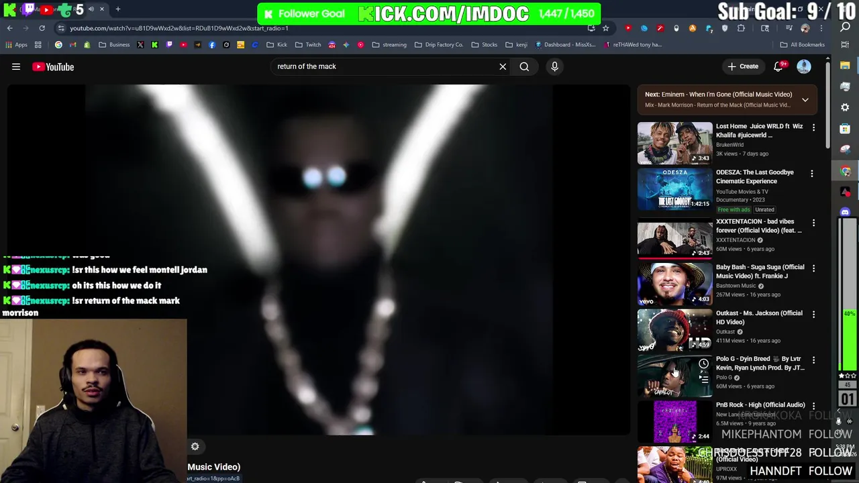
Task: Click the YouTube URL address bar
Action: pos(322,28)
